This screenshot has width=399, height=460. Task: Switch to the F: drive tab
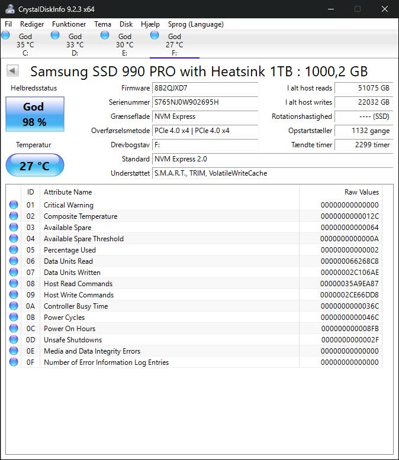[x=174, y=44]
